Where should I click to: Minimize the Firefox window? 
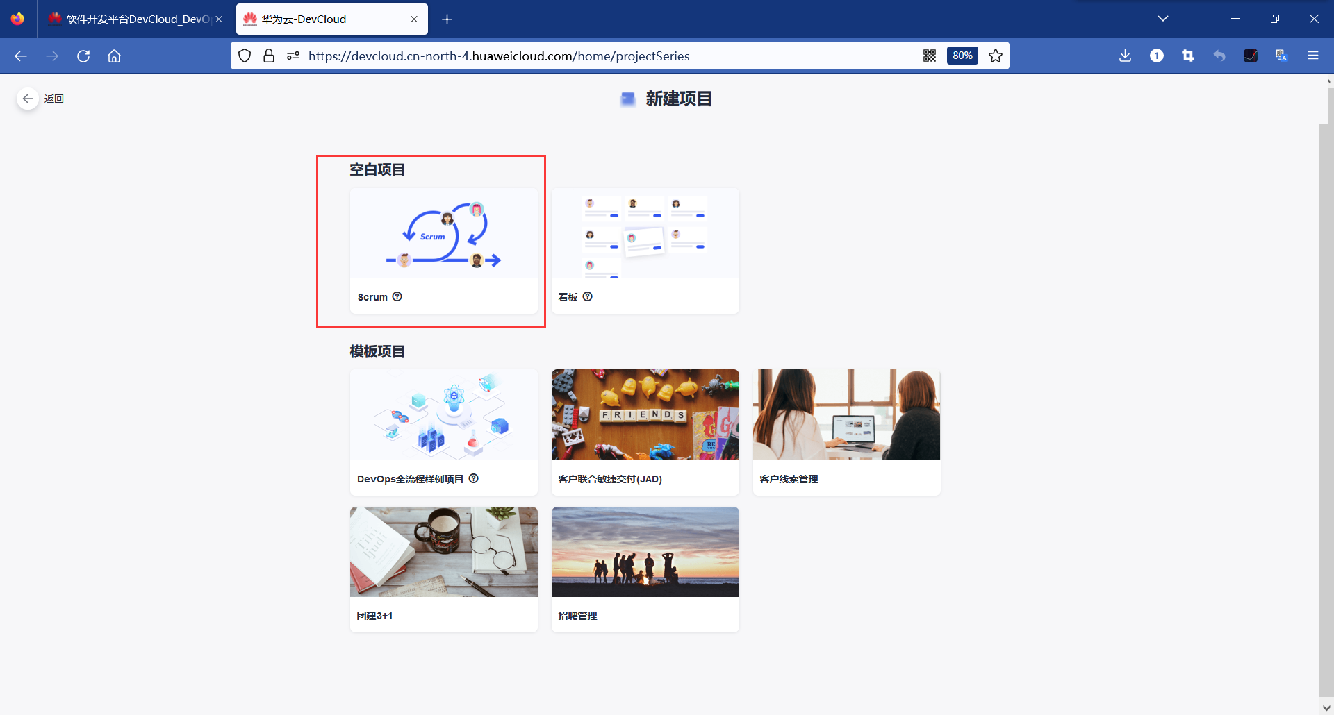click(x=1235, y=19)
